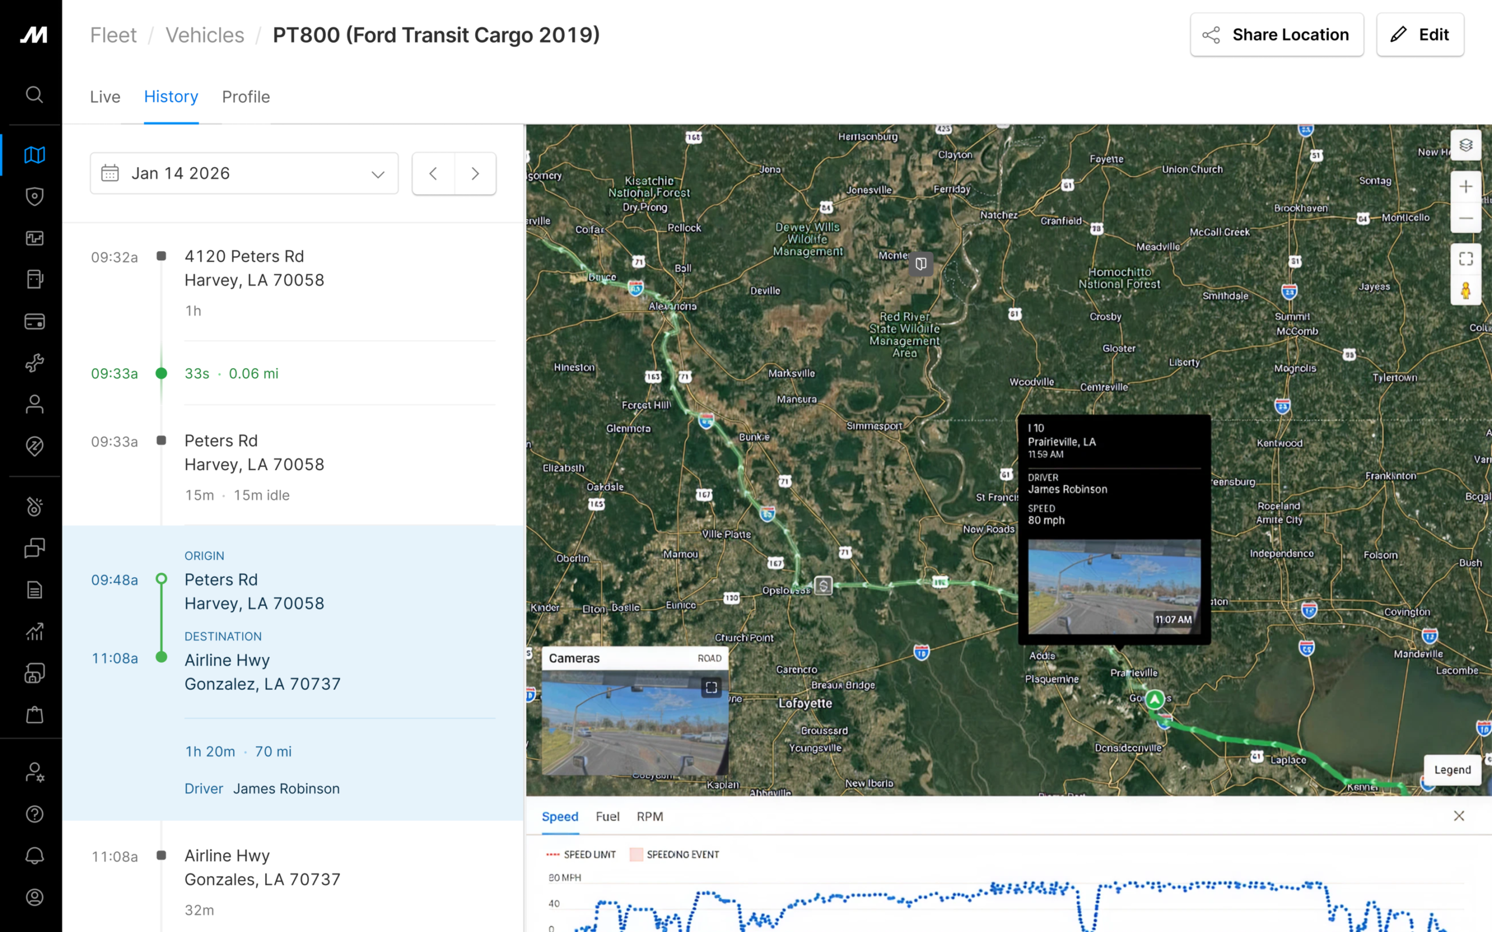Viewport: 1492px width, 932px height.
Task: Toggle the map layers selector
Action: pyautogui.click(x=1466, y=145)
